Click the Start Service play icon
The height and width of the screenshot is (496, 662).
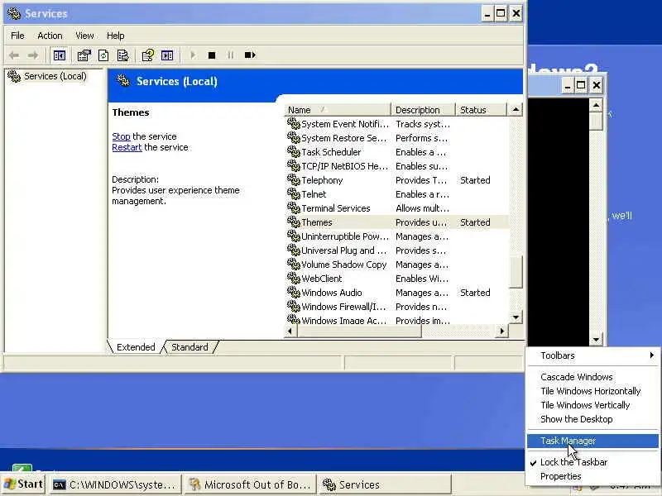193,55
